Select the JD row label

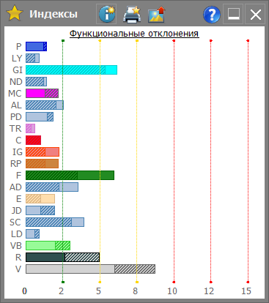coord(17,210)
